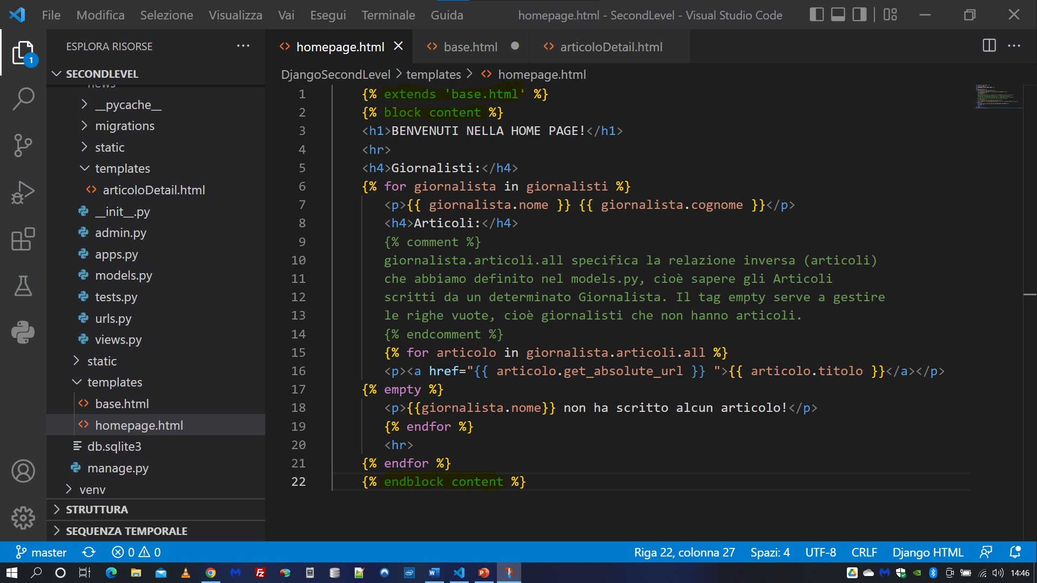Collapse the SECONDLEVEL workspace section

[x=156, y=74]
